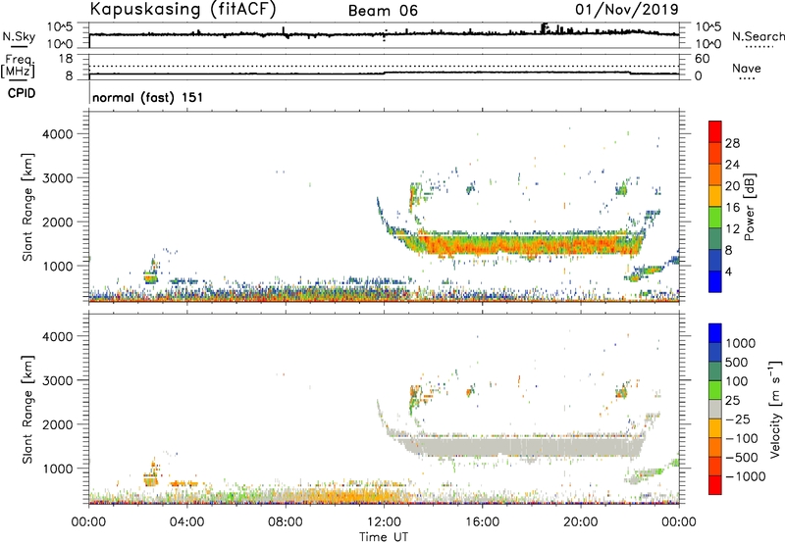The width and height of the screenshot is (785, 543).
Task: Click the red bottom of the velocity color bar
Action: click(715, 485)
